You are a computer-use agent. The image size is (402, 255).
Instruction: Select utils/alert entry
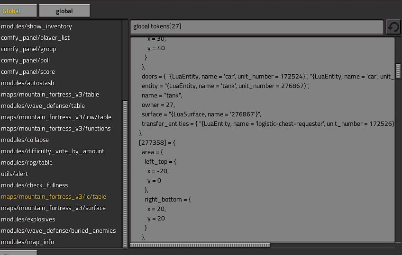(14, 174)
